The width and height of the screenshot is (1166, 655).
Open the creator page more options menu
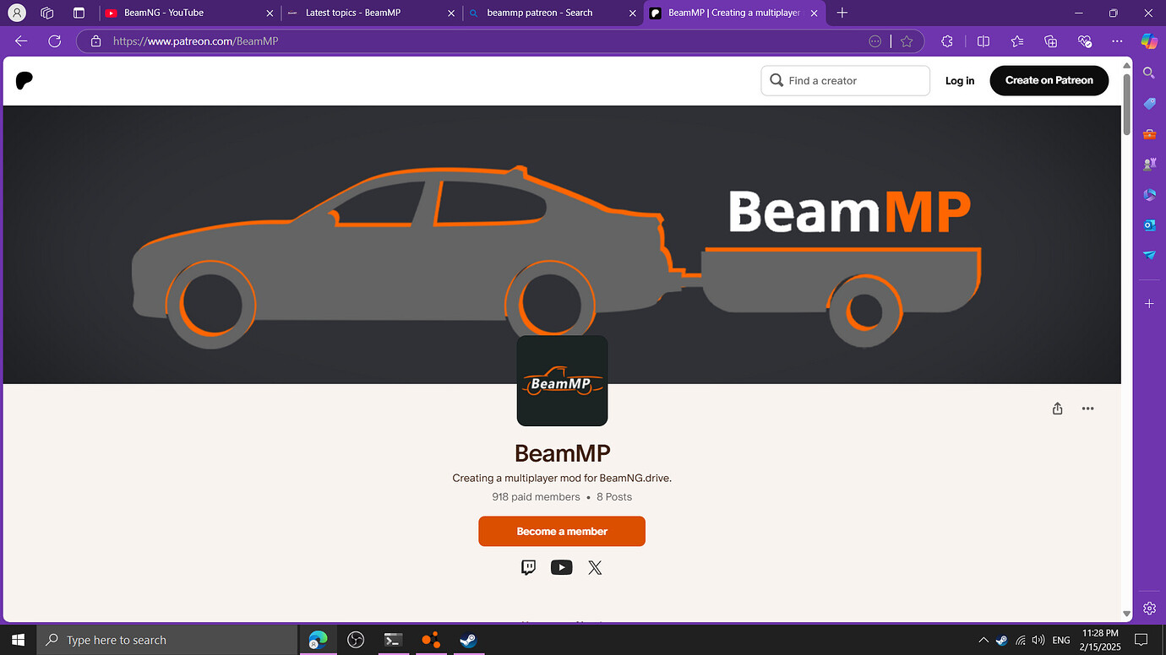coord(1087,409)
